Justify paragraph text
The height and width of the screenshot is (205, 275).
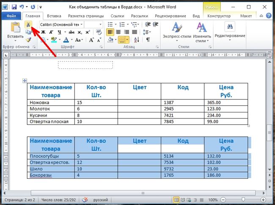point(135,32)
